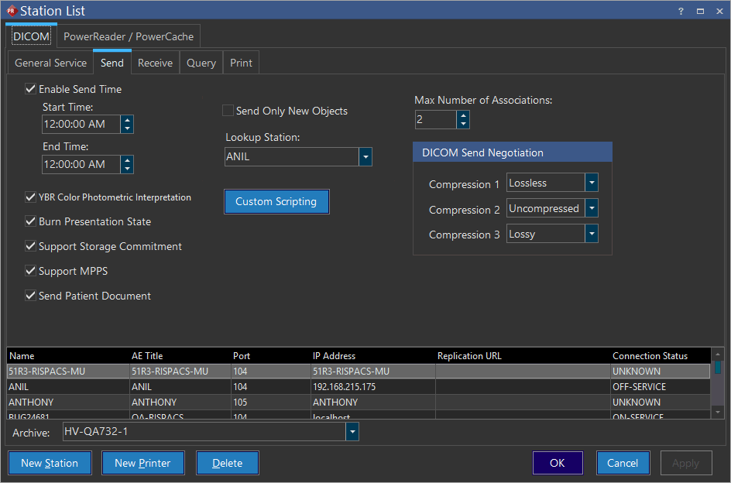Image resolution: width=731 pixels, height=483 pixels.
Task: Open the Archive HV-QA732-1 dropdown
Action: pos(352,432)
